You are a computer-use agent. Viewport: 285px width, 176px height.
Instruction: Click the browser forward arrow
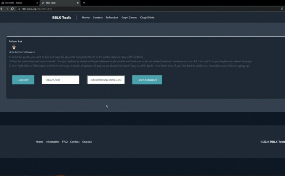(7, 9)
